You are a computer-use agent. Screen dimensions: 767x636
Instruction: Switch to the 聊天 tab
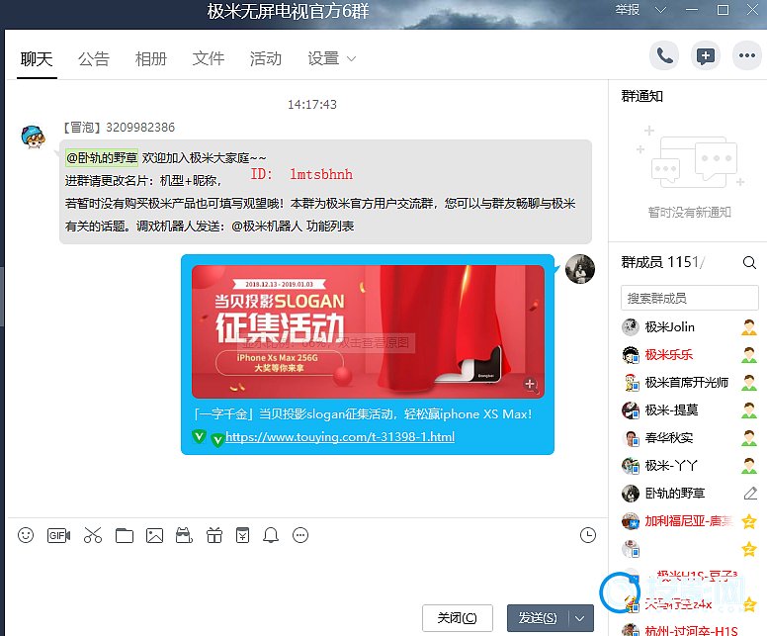37,59
